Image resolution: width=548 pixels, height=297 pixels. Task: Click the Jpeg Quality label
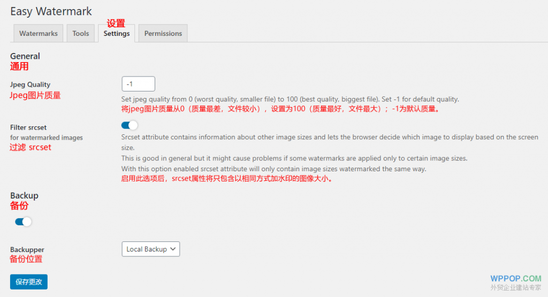click(30, 85)
